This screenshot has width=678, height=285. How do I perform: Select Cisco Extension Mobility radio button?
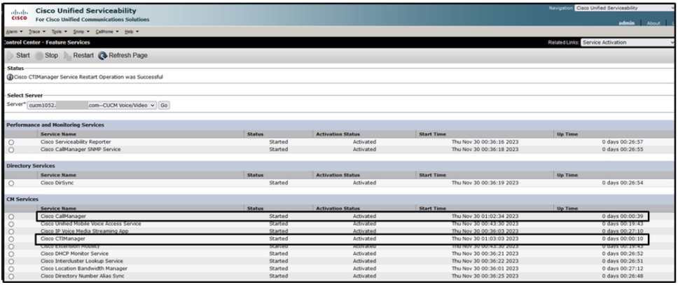11,246
